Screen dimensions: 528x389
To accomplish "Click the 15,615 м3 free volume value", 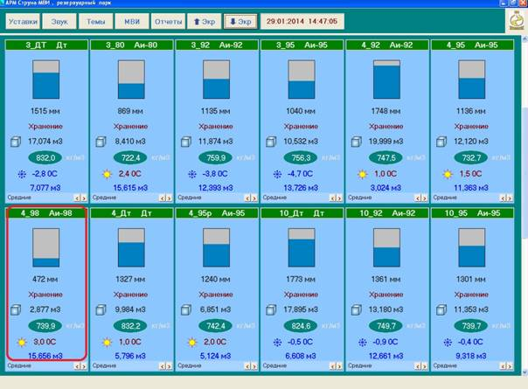I will 130,188.
